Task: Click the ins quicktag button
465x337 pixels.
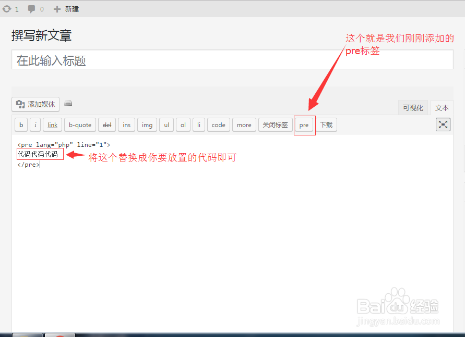Action: coord(127,125)
